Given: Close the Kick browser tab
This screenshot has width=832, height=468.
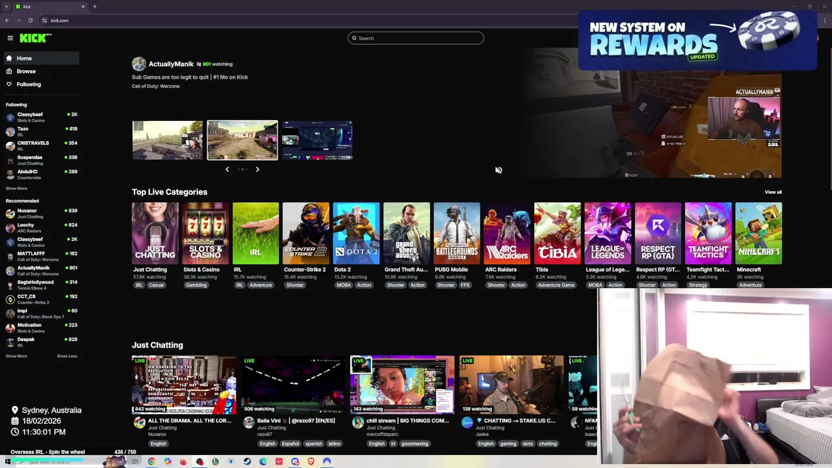Looking at the screenshot, I should point(83,6).
